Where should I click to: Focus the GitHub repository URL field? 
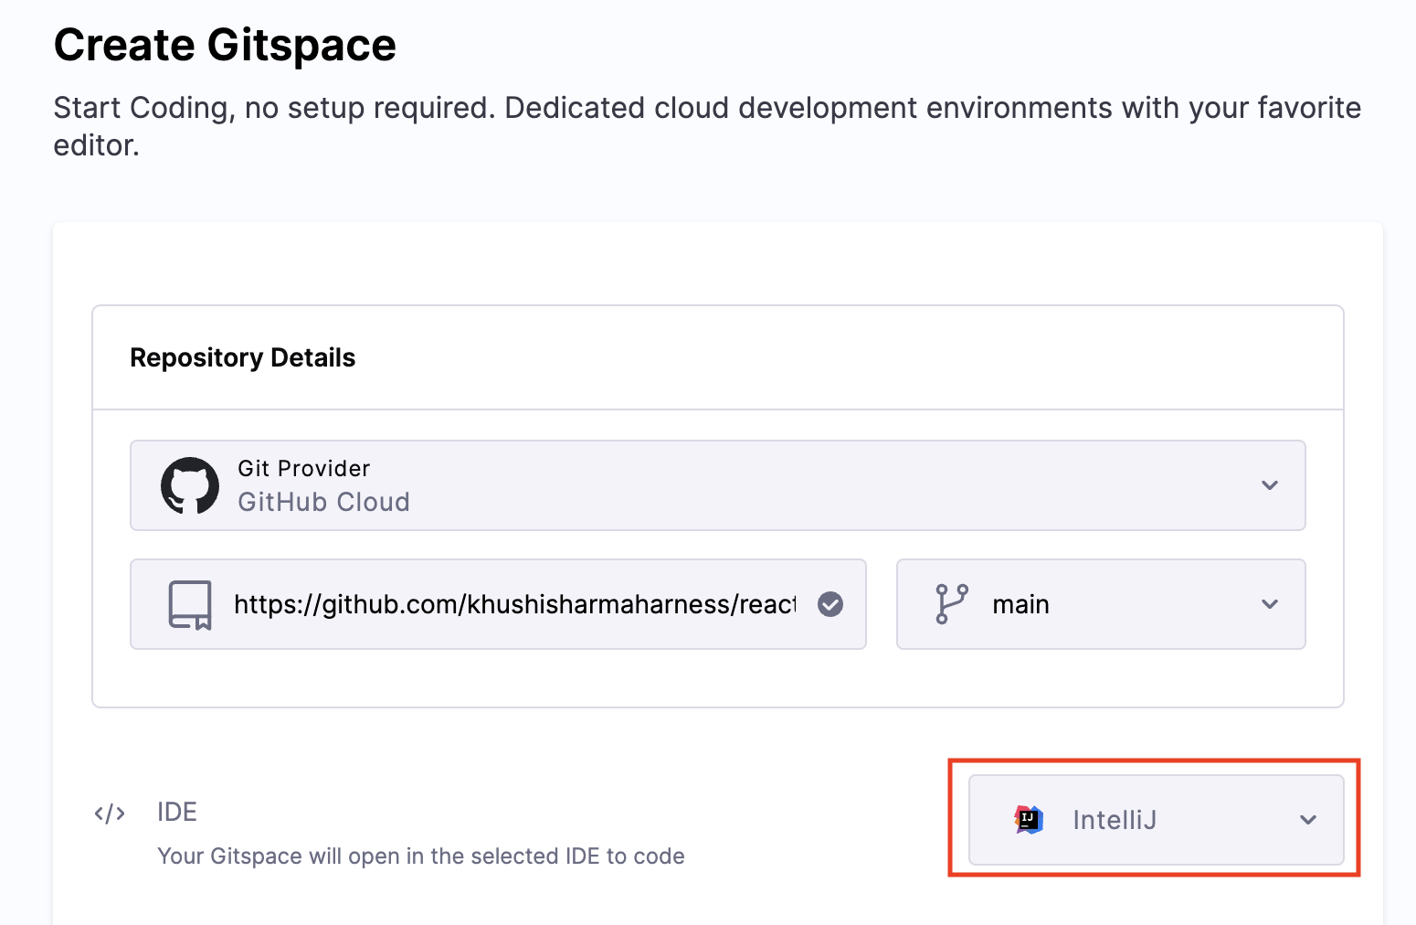coord(514,604)
